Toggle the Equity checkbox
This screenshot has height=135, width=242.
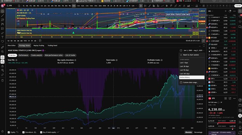9,132
